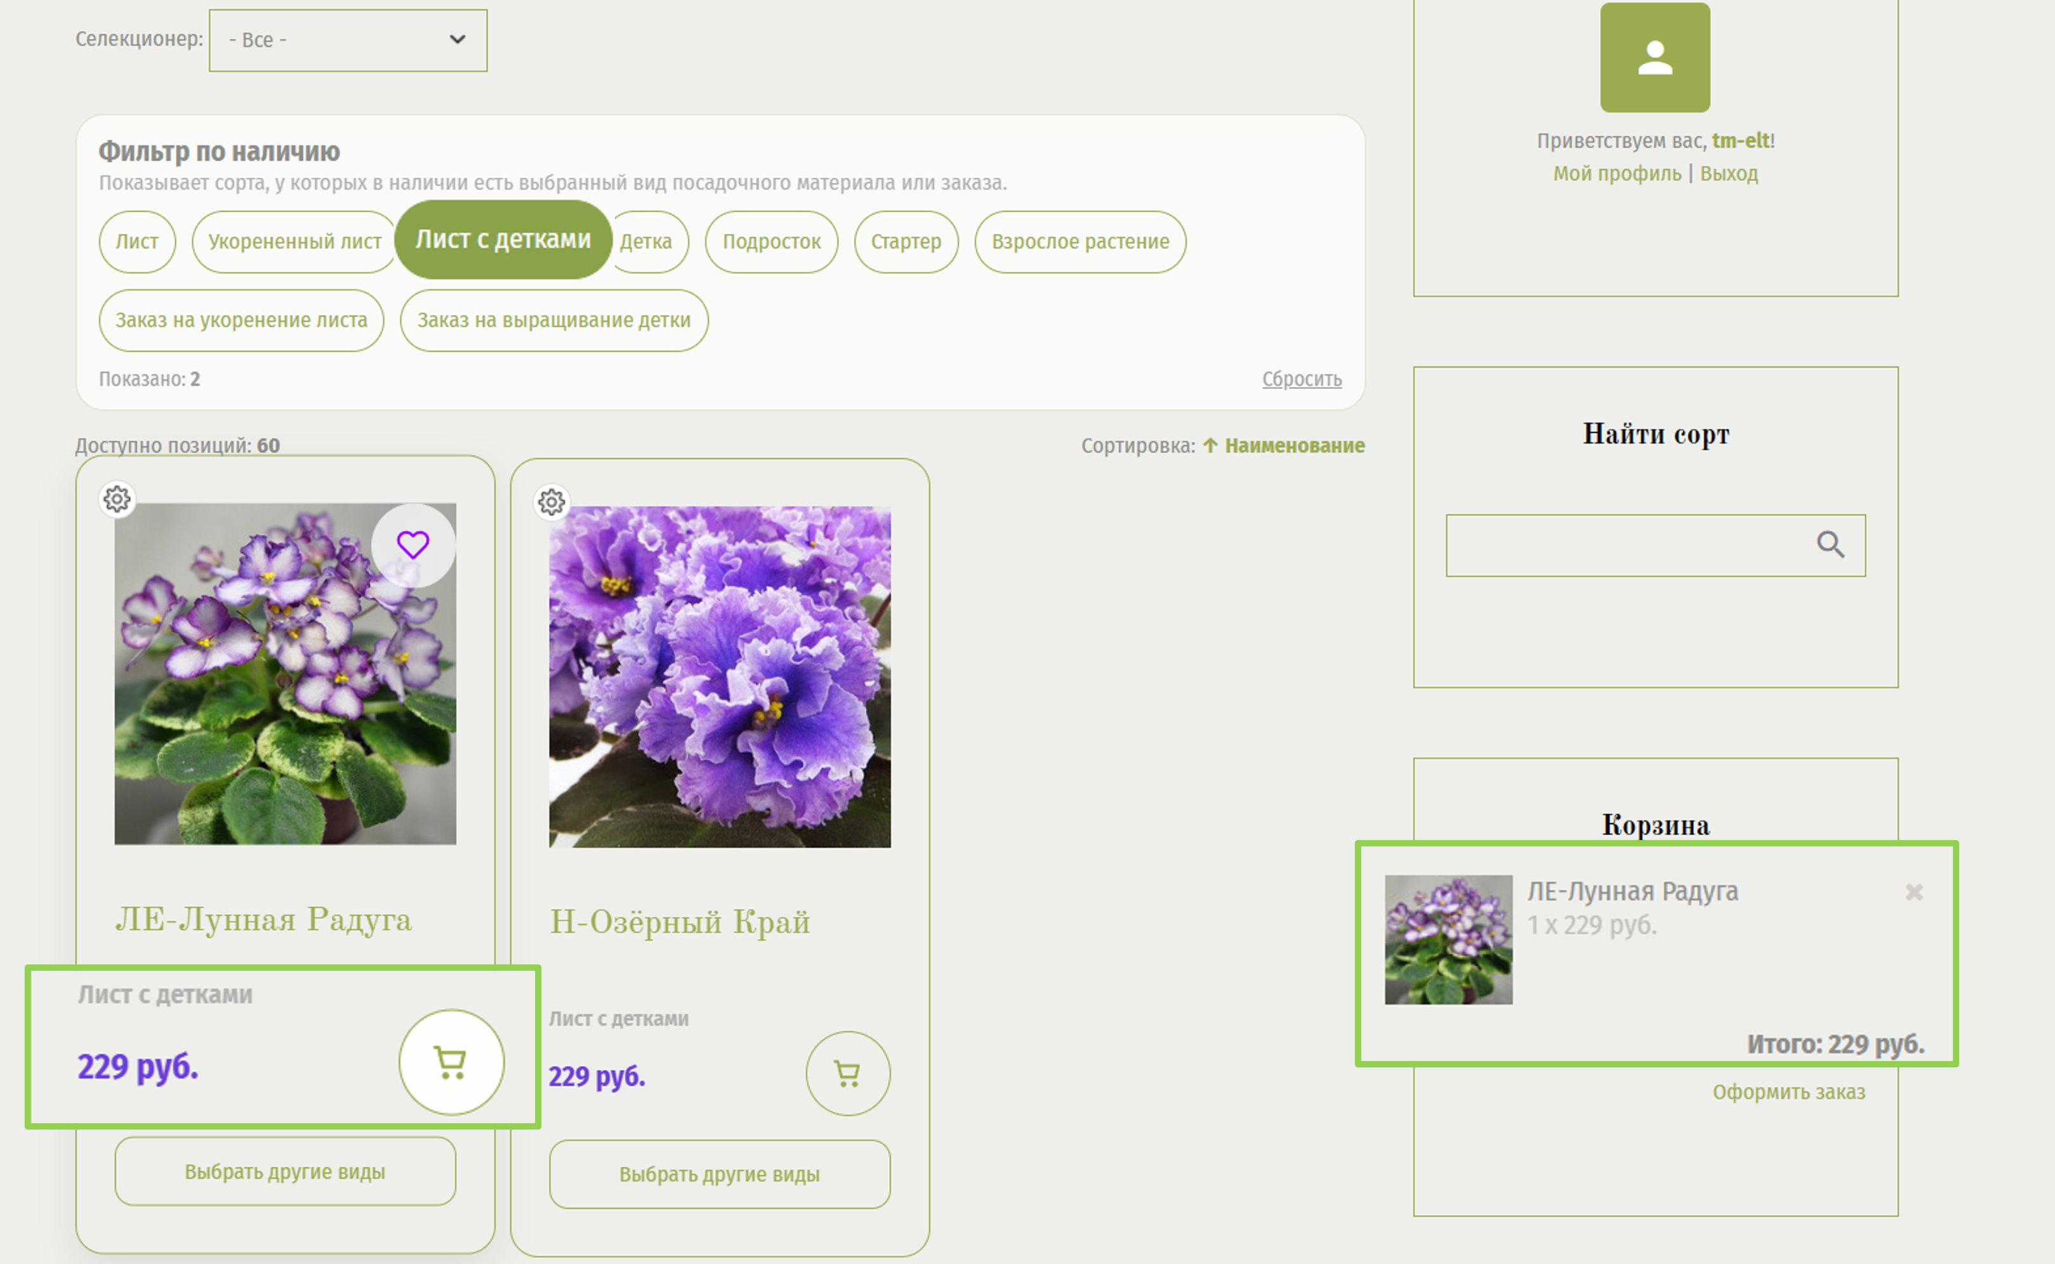Click gear icon on Н-Озёрный Край card
Image resolution: width=2055 pixels, height=1264 pixels.
(552, 503)
